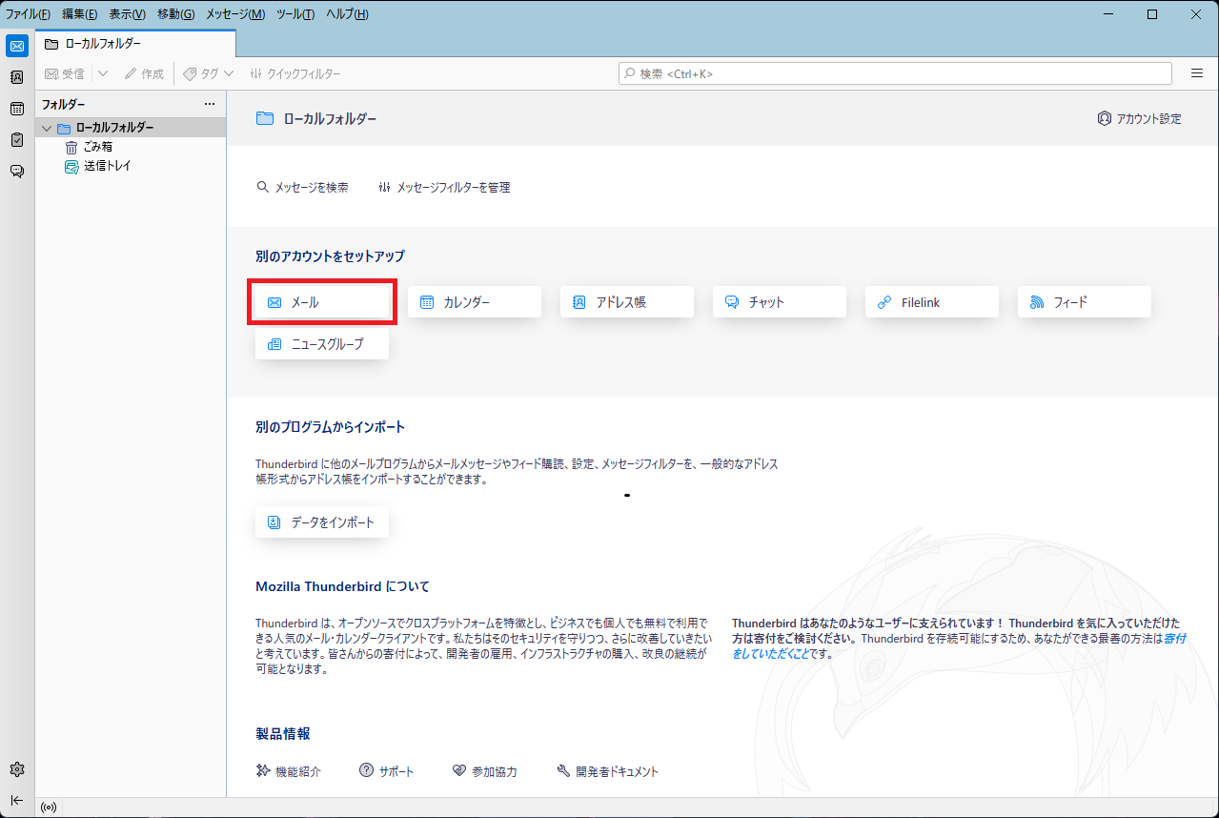Viewport: 1219px width, 818px height.
Task: Focus the 検索 search field
Action: tap(895, 73)
